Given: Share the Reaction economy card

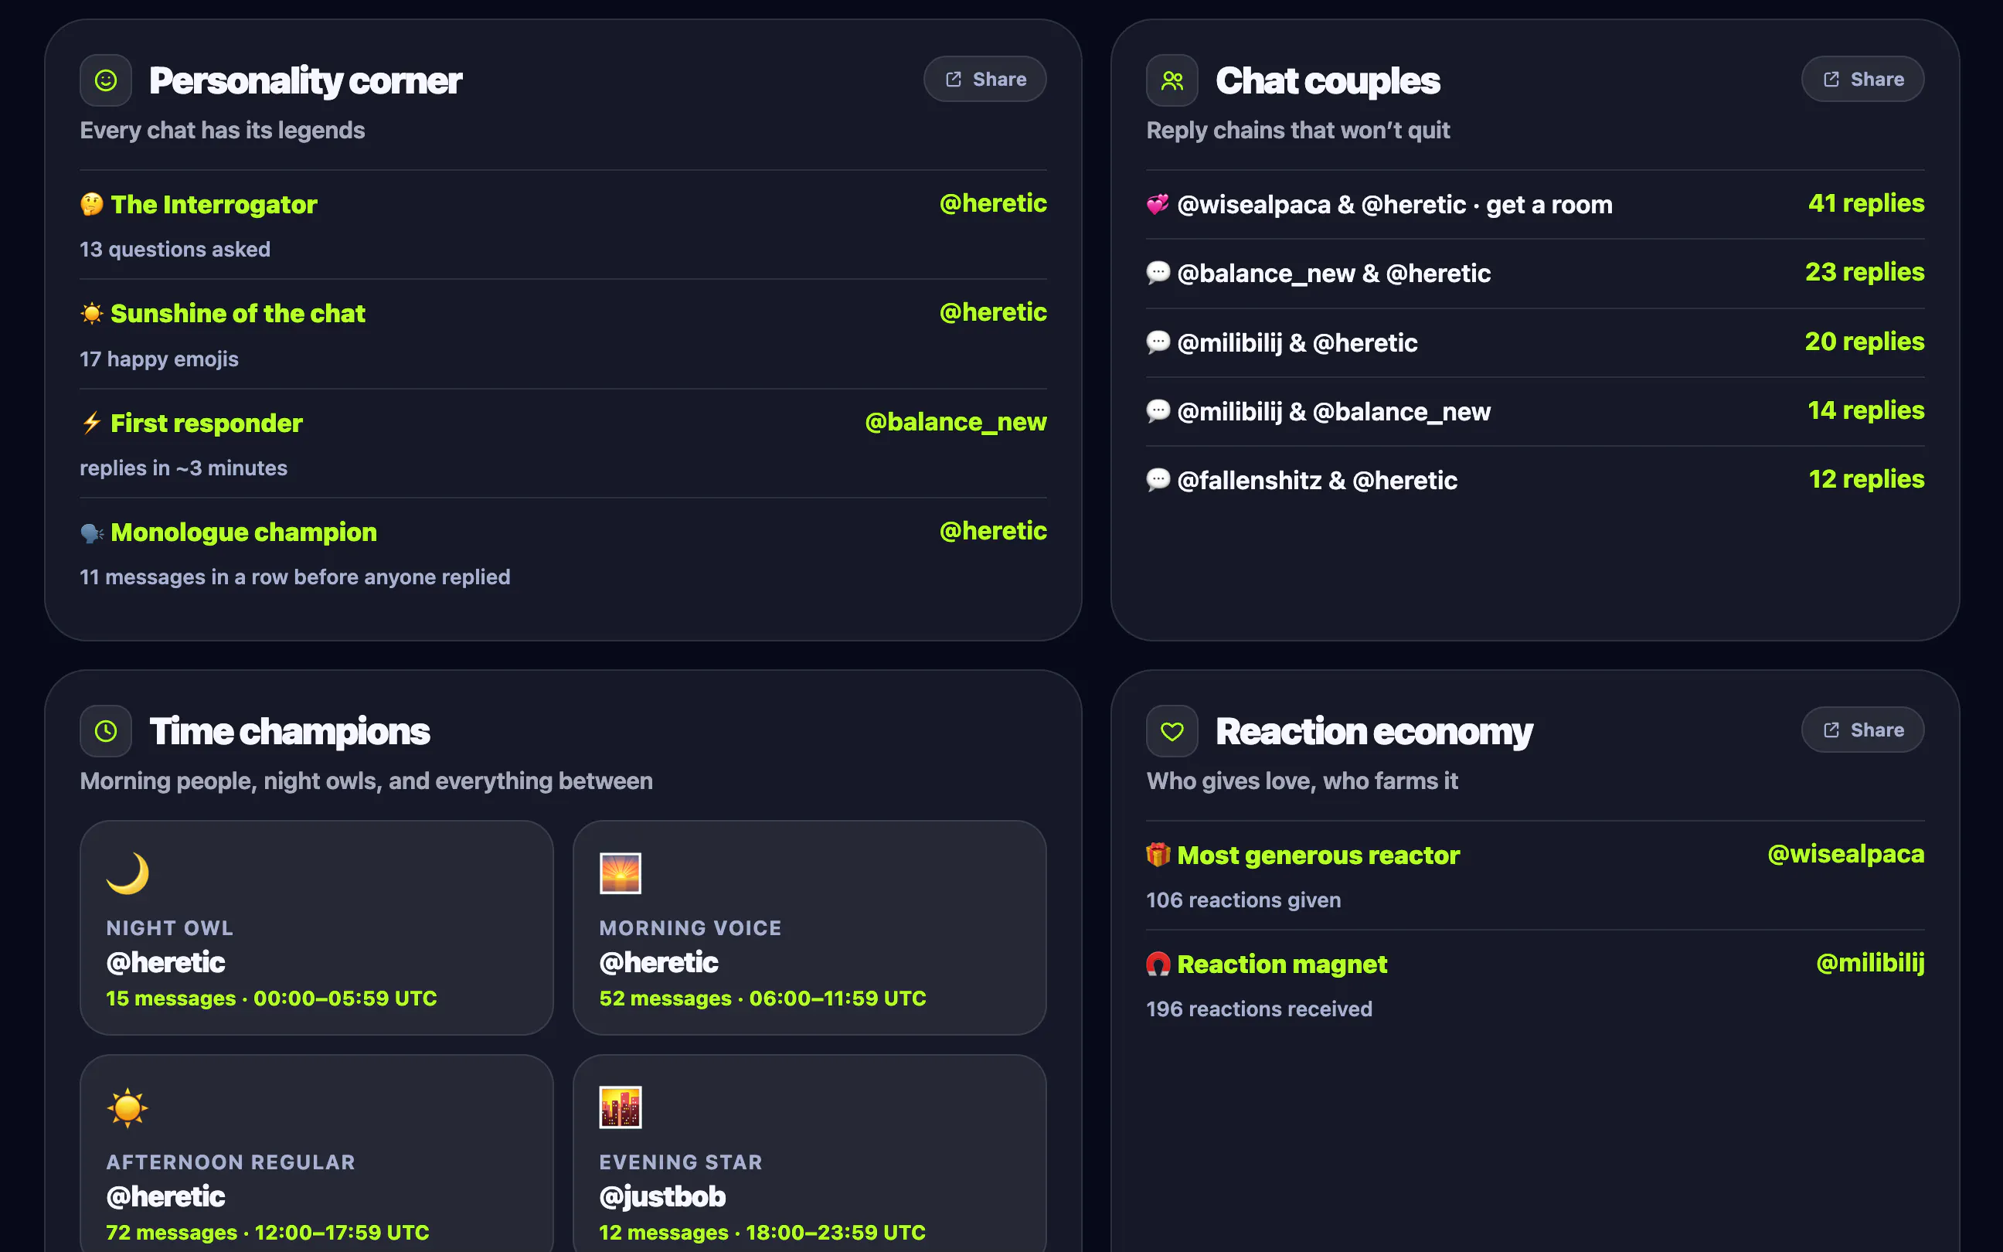Looking at the screenshot, I should tap(1862, 730).
